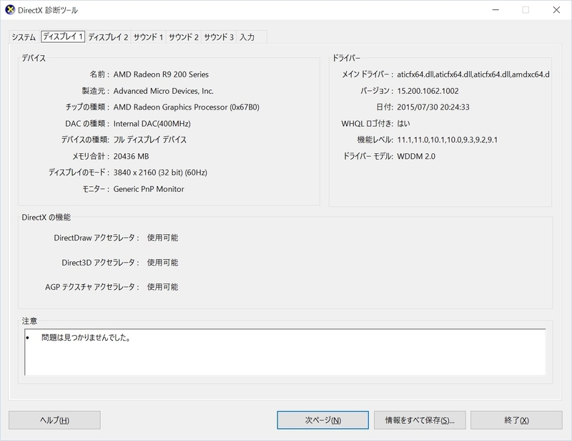Screen dimensions: 572x441
Task: Click the ドライバー モデル label
Action: 368,156
